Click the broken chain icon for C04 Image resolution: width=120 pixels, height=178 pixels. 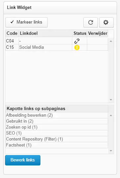pyautogui.click(x=77, y=41)
